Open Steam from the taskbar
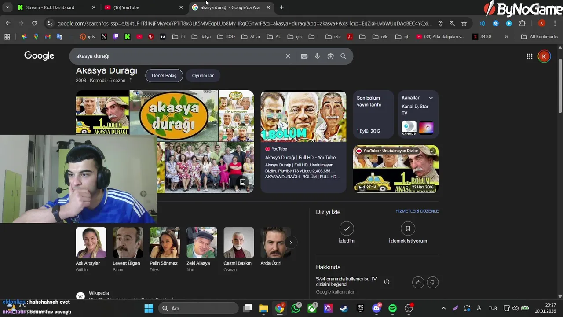The width and height of the screenshot is (563, 317). (x=344, y=308)
